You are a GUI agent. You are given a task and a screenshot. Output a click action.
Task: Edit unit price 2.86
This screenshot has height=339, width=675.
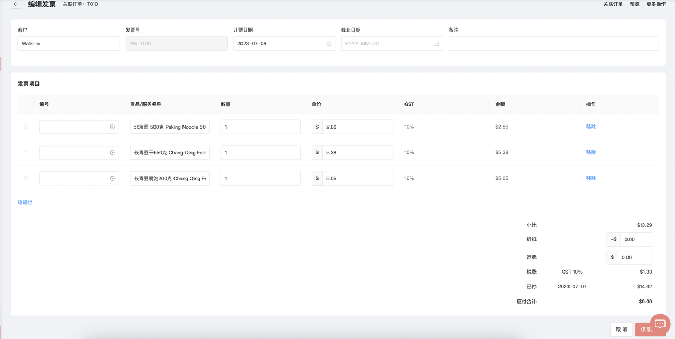[358, 127]
